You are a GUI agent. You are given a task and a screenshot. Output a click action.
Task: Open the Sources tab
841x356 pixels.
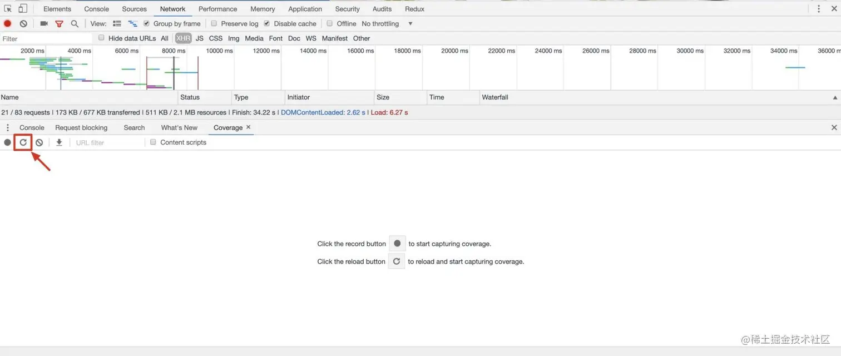[x=135, y=9]
